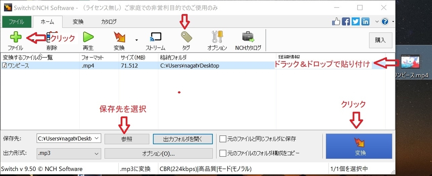Viewport: 432px width, 176px height.
Task: Open the Options (オプション) tools icon
Action: pyautogui.click(x=217, y=37)
